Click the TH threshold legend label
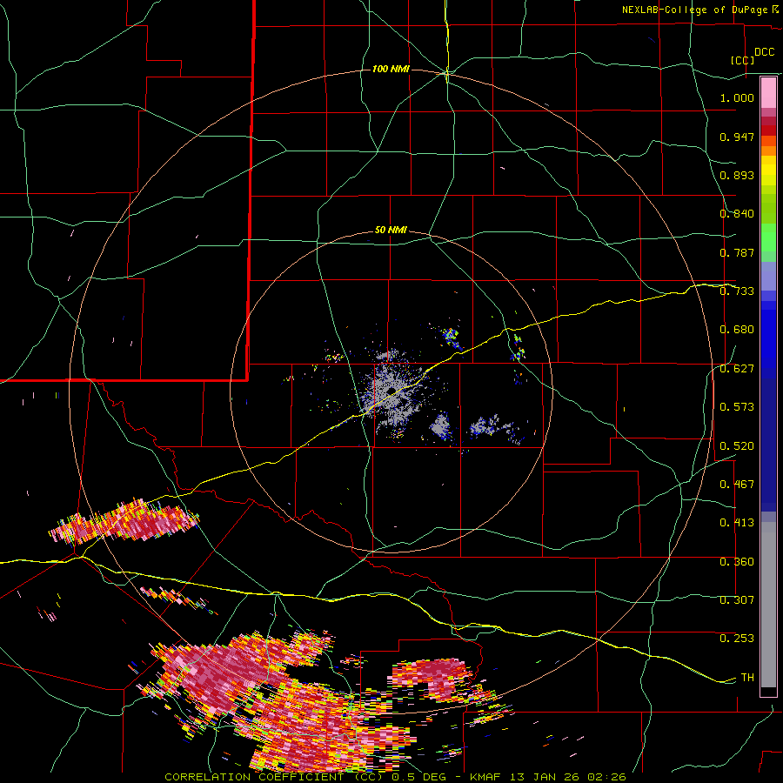783x783 pixels. click(747, 678)
